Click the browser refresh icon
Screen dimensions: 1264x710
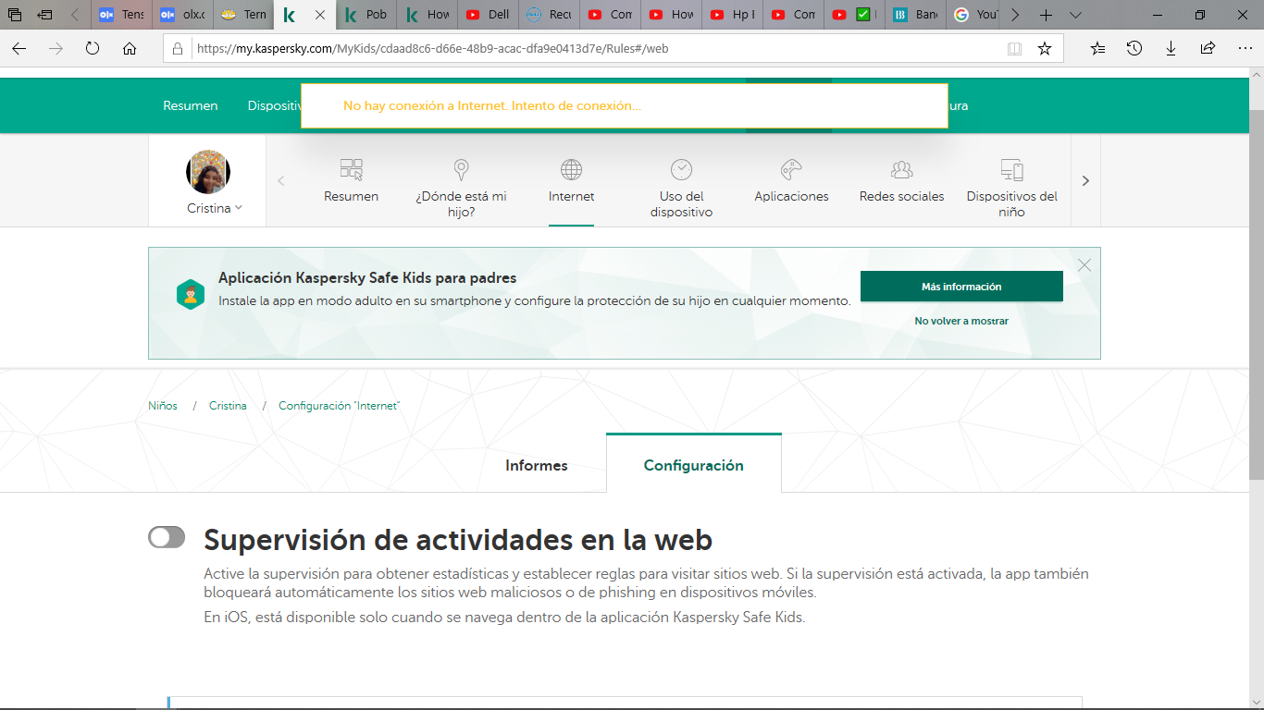click(93, 49)
